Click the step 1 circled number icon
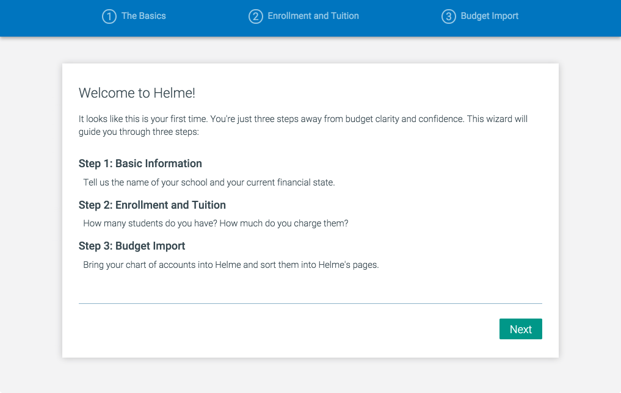Image resolution: width=621 pixels, height=393 pixels. pyautogui.click(x=109, y=16)
